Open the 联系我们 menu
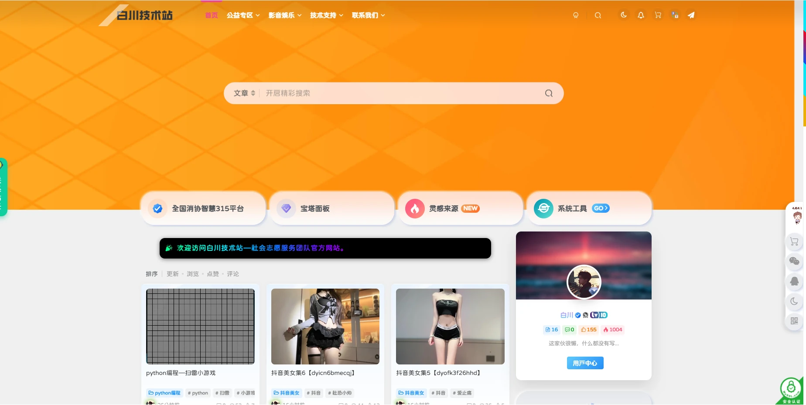This screenshot has width=806, height=405. click(365, 15)
